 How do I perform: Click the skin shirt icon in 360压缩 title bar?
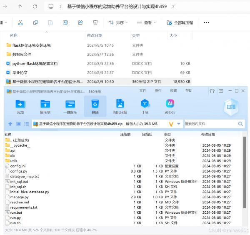click(x=212, y=91)
